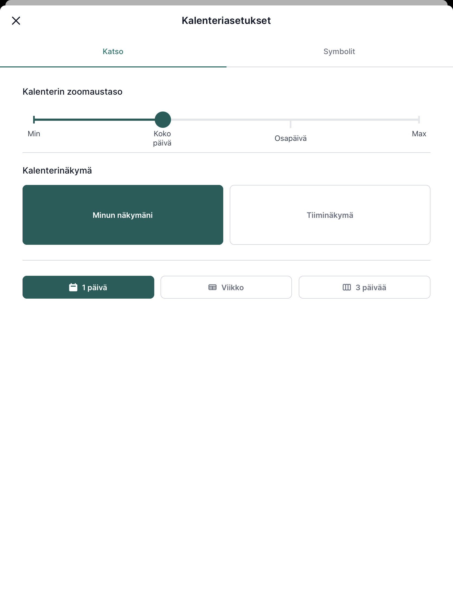Pick the 3 päivää view option

point(364,287)
